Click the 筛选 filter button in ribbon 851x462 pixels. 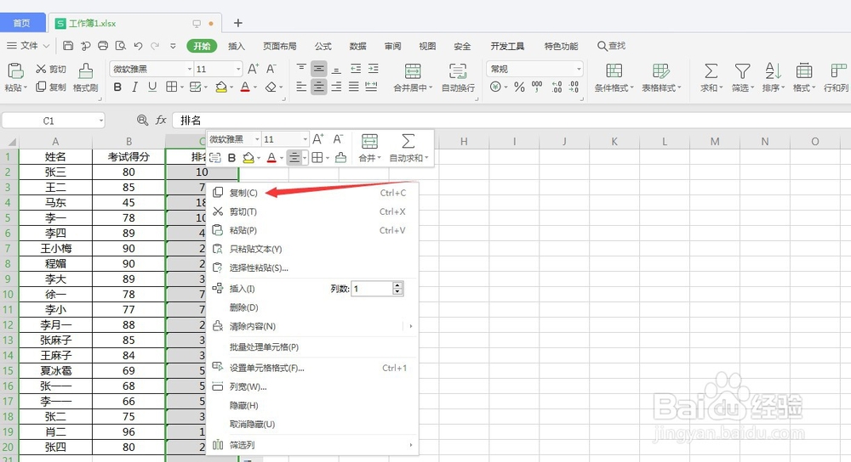point(742,77)
